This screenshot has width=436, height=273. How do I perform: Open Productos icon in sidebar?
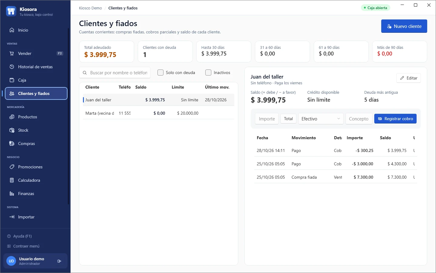[x=12, y=117]
